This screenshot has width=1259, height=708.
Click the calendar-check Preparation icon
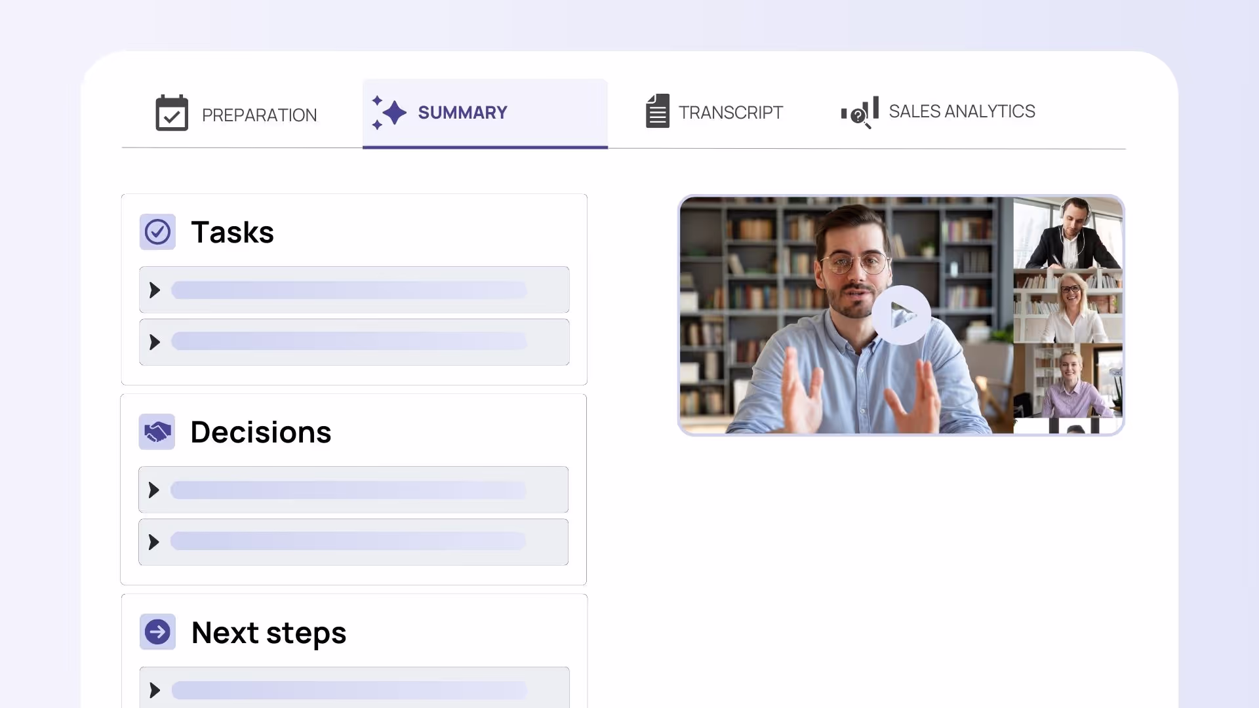[x=172, y=113]
